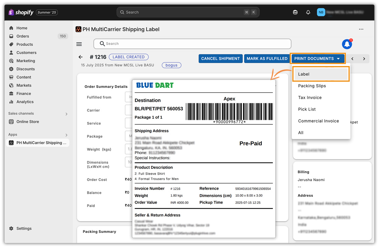Click the pickup time 2025-07-15 12:25
The width and height of the screenshot is (379, 248).
click(248, 203)
